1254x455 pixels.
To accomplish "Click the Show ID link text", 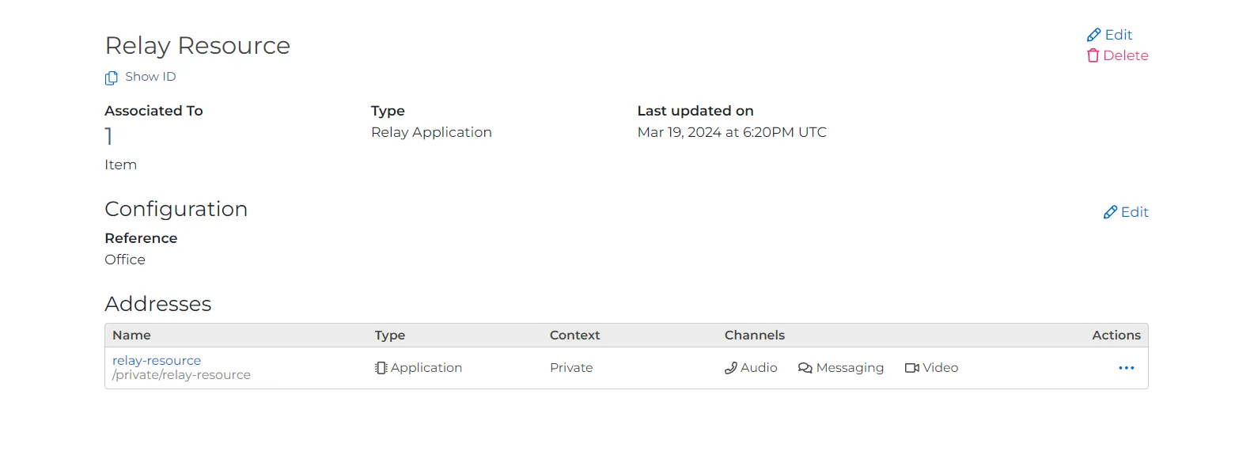I will (x=150, y=77).
